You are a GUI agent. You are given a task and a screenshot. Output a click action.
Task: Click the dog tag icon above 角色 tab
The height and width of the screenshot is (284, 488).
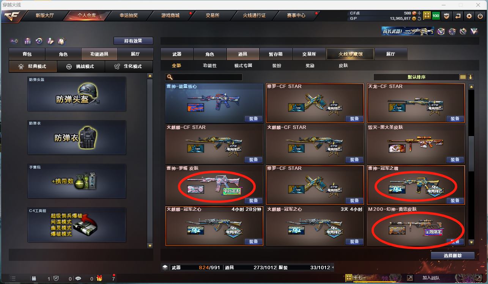(x=61, y=41)
